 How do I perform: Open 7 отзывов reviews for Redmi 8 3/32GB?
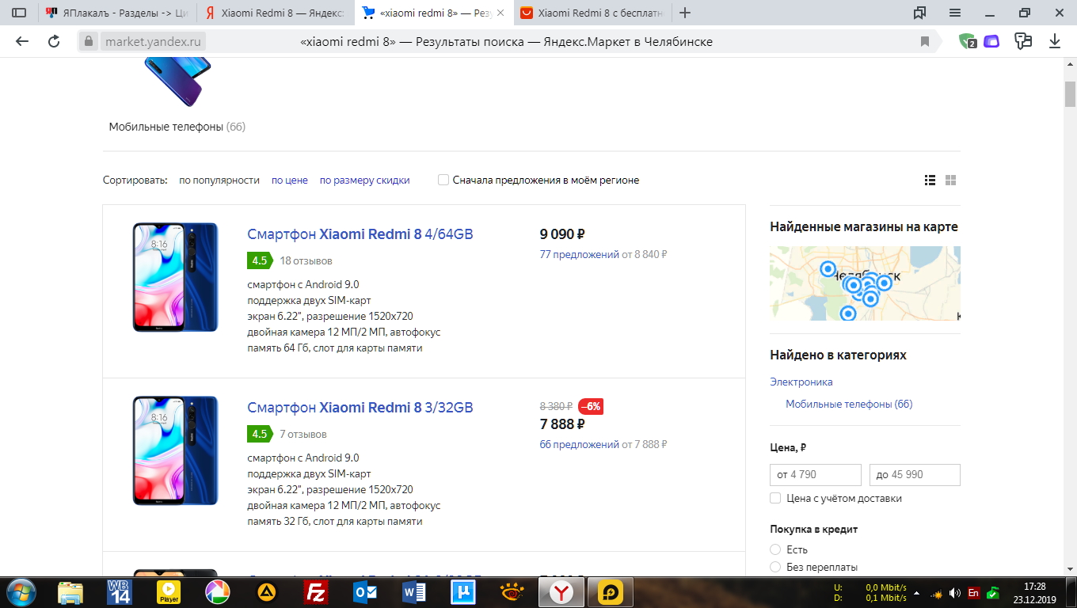303,434
